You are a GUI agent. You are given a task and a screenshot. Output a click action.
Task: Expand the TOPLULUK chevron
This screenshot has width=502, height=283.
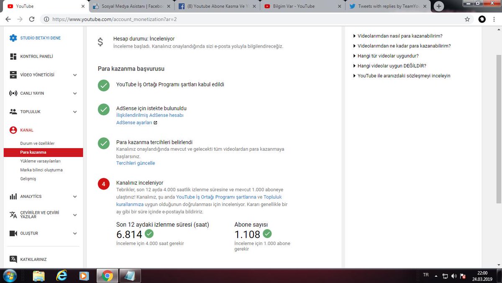click(75, 112)
